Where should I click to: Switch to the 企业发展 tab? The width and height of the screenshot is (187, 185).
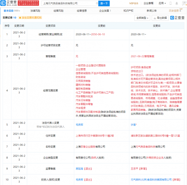(x=105, y=11)
